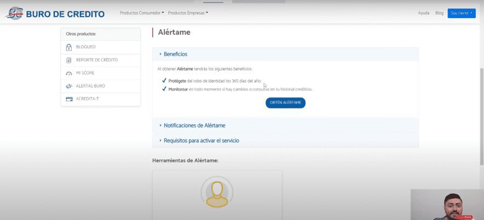
Task: Collapse the Beneficios section
Action: pos(175,54)
